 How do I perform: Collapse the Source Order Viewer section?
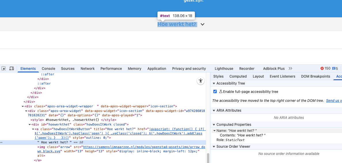click(x=214, y=147)
